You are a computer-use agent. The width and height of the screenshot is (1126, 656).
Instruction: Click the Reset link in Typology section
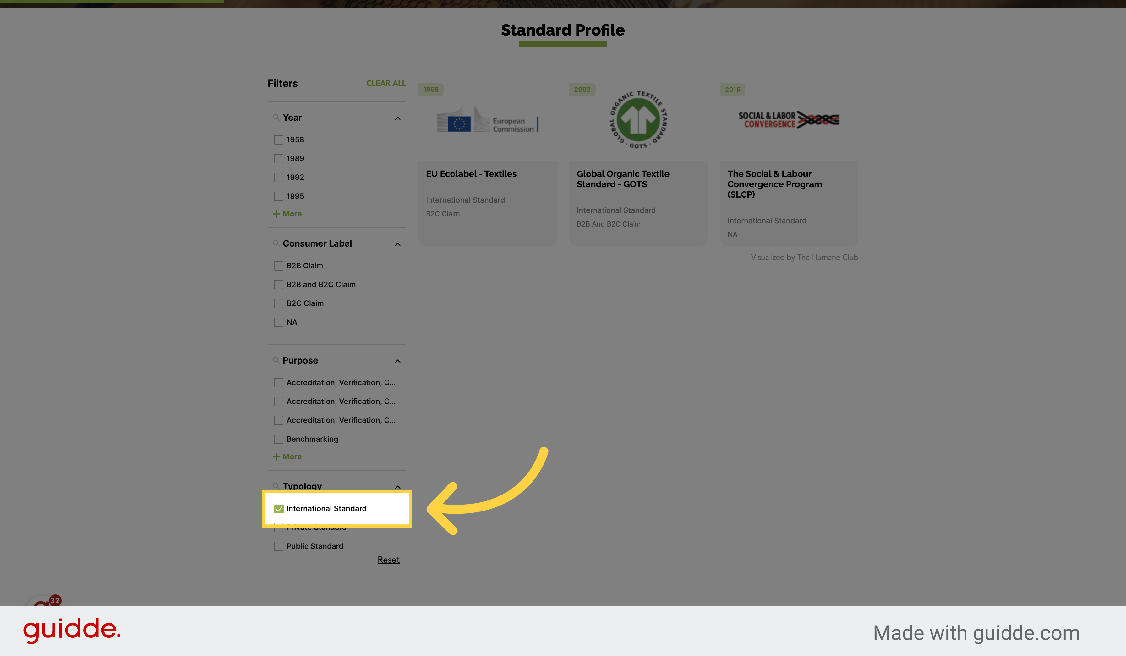coord(388,560)
